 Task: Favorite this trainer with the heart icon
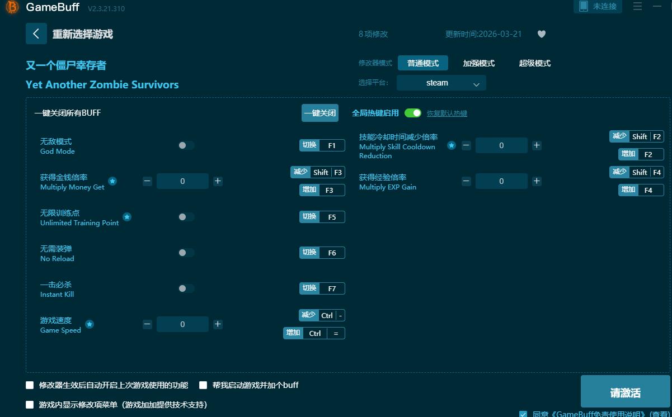point(541,34)
